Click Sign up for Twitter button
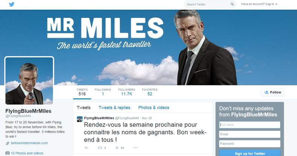The width and height of the screenshot is (297, 156). [x=250, y=153]
